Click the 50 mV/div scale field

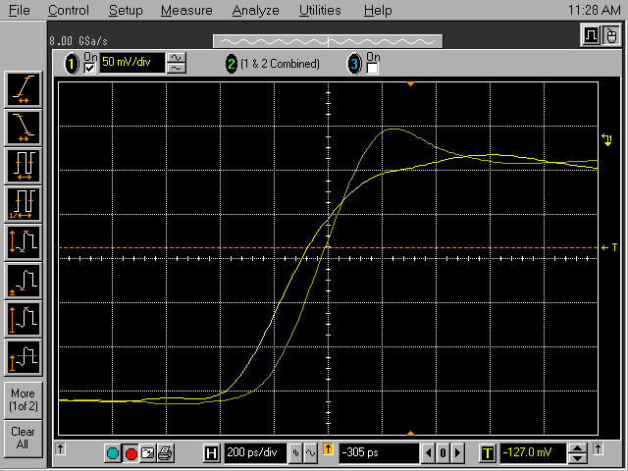(131, 63)
